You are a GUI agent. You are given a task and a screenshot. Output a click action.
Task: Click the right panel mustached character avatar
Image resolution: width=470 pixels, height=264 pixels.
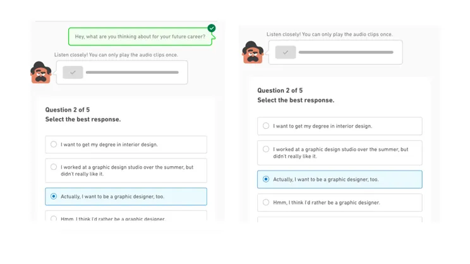click(253, 52)
